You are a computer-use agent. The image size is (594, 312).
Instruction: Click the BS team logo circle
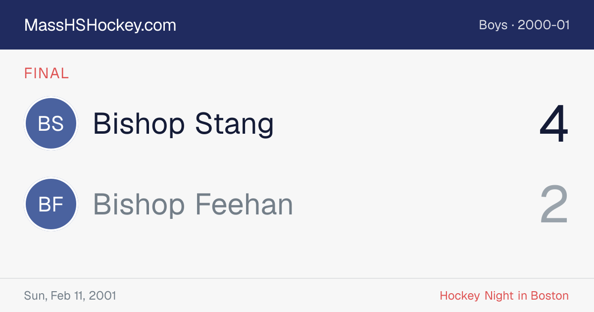pyautogui.click(x=51, y=123)
